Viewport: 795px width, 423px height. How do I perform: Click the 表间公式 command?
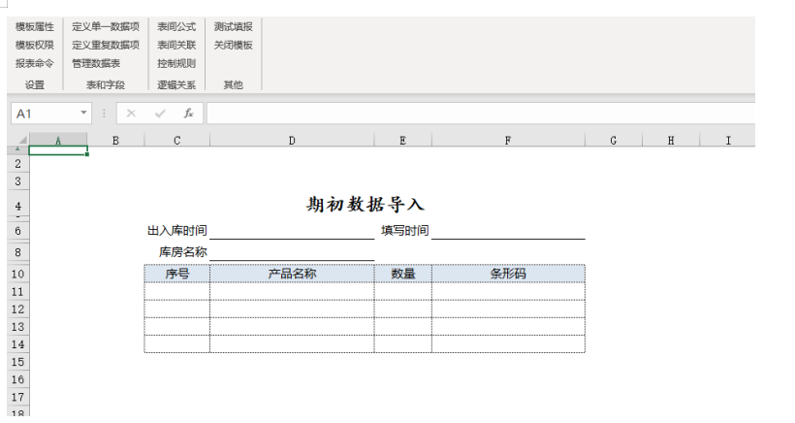pyautogui.click(x=176, y=27)
